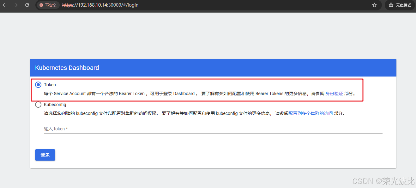Bookmark this page with star icon
416x188 pixels.
click(x=374, y=5)
